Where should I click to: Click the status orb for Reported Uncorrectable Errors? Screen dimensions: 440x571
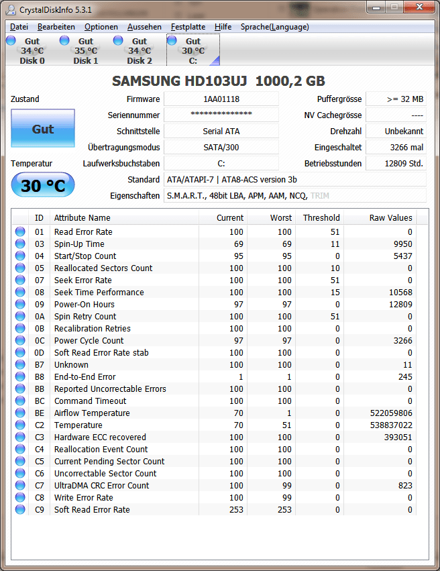tap(20, 388)
